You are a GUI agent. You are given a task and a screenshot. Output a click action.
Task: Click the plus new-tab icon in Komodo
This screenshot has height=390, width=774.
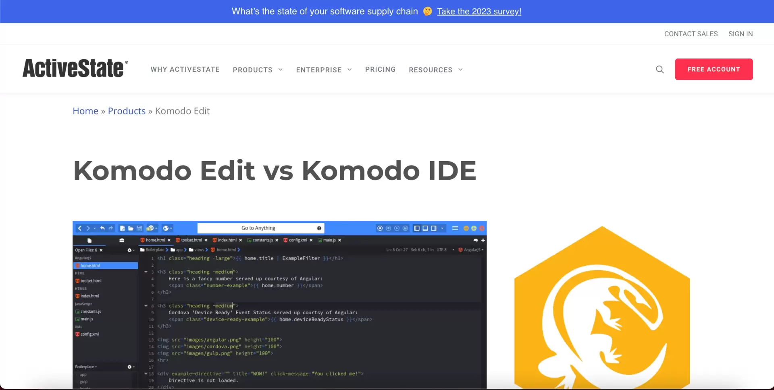coord(483,240)
